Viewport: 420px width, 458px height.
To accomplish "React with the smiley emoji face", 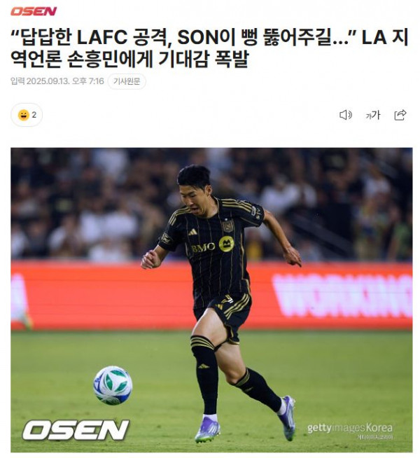I will [23, 115].
